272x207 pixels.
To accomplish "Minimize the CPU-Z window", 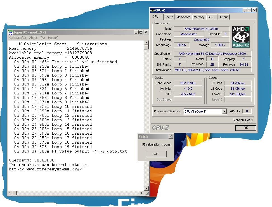I will pyautogui.click(x=245, y=10).
